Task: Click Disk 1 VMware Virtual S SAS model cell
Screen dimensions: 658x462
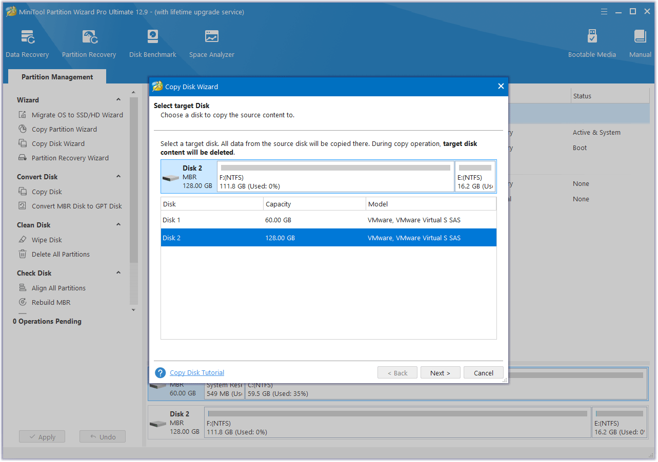Action: click(414, 220)
